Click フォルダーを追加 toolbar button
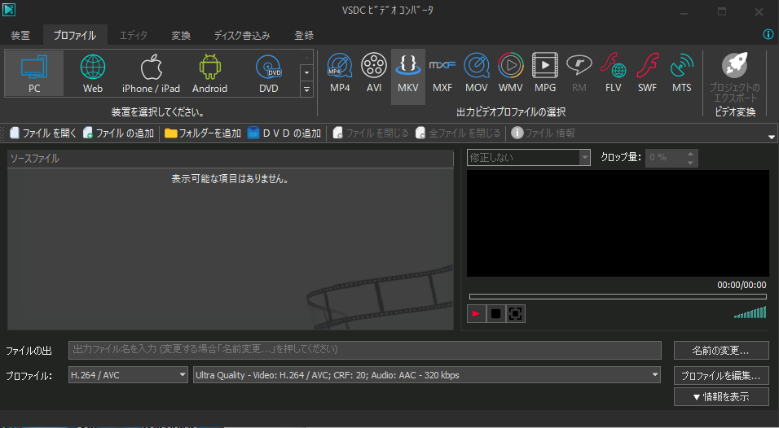Screen dimensions: 779x428 point(203,133)
